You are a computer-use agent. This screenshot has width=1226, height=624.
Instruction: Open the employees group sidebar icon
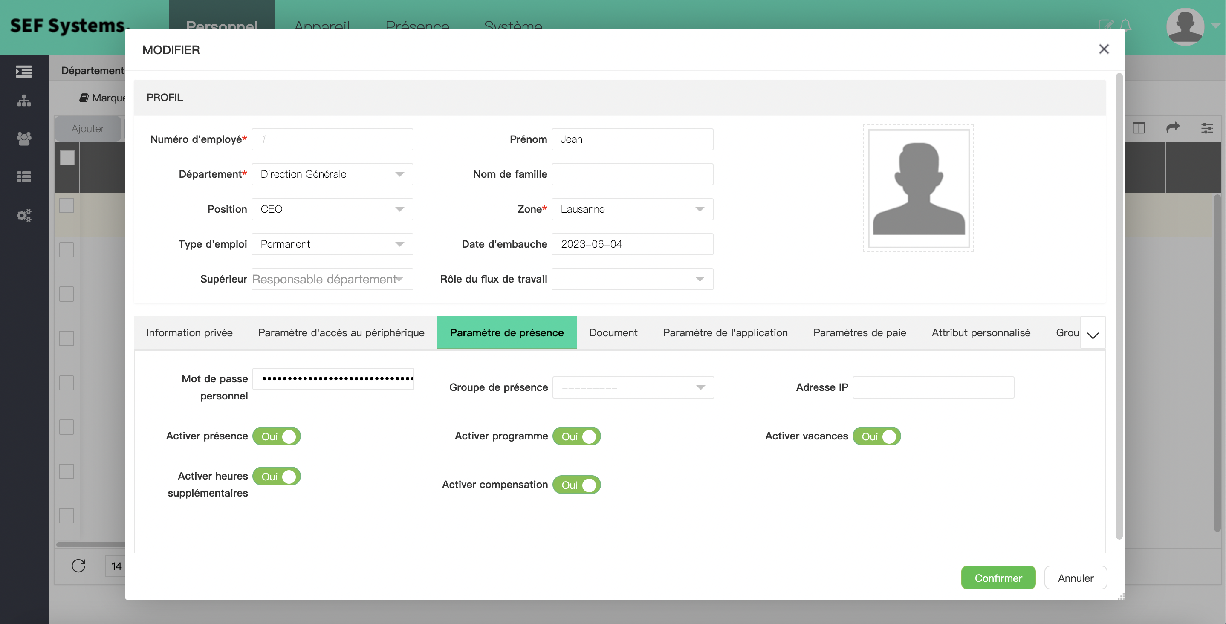pos(24,139)
